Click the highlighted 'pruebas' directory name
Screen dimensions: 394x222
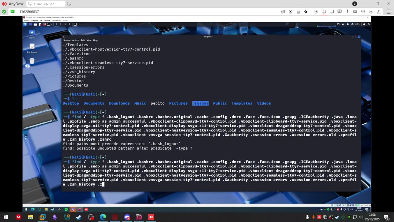tap(200, 103)
